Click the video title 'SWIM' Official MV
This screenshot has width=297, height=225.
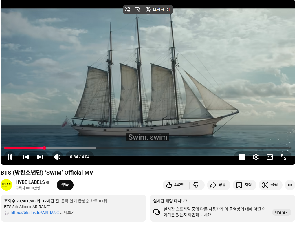(x=47, y=173)
